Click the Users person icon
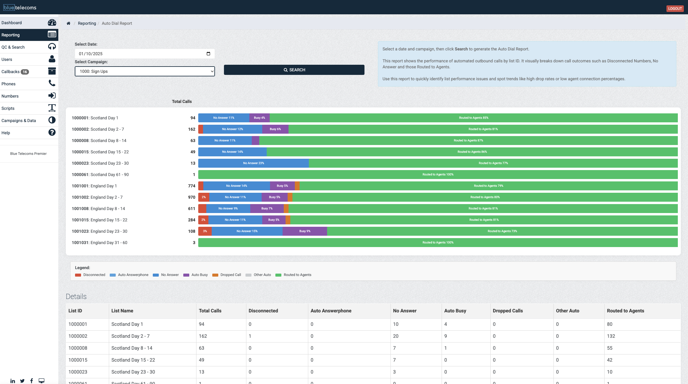 pyautogui.click(x=52, y=59)
